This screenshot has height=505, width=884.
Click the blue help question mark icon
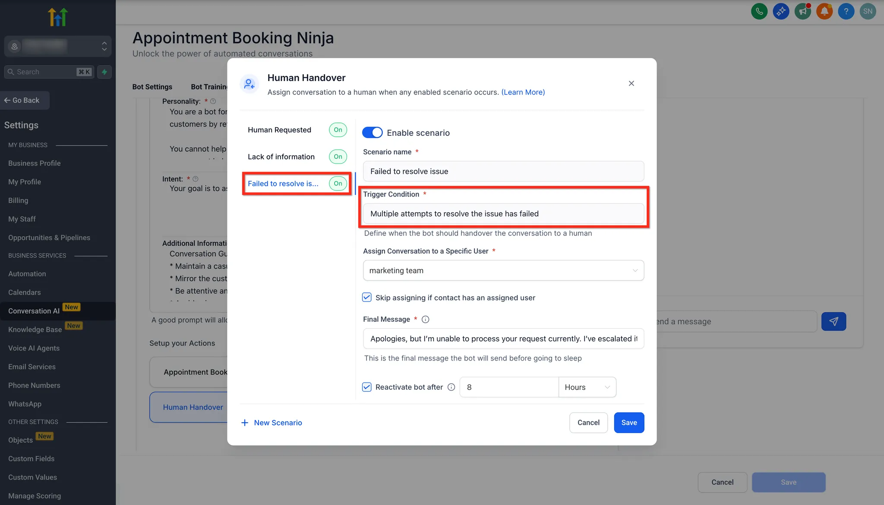pos(846,11)
